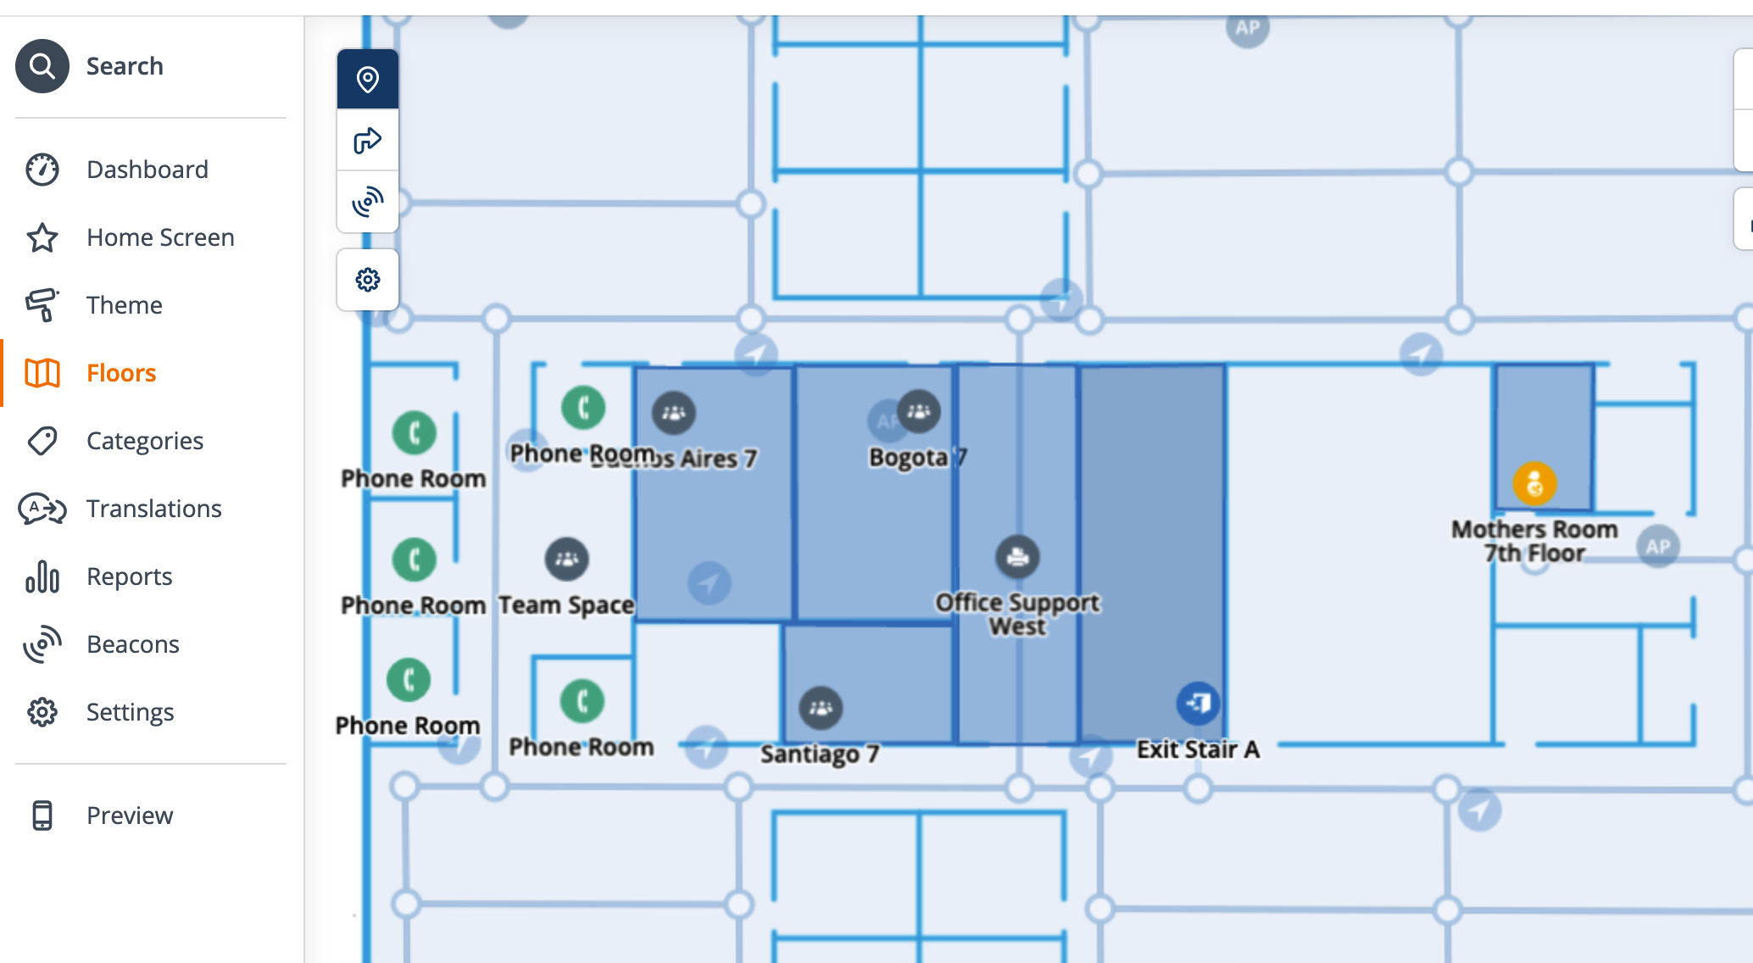Expand the Theme navigation item
This screenshot has height=963, width=1753.
point(125,305)
